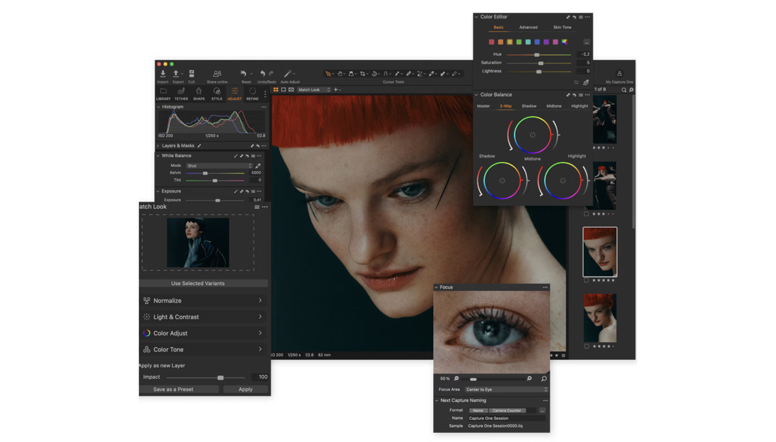Click the Apply button in Match Look

[x=246, y=390]
